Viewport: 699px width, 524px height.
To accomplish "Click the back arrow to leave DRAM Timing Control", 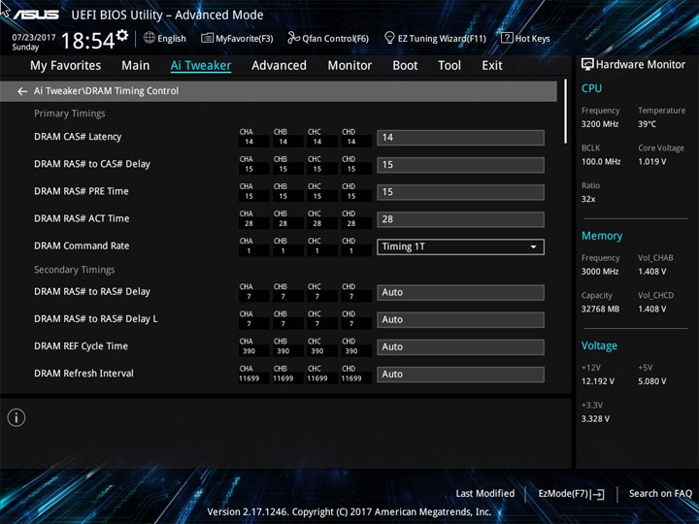I will point(22,91).
